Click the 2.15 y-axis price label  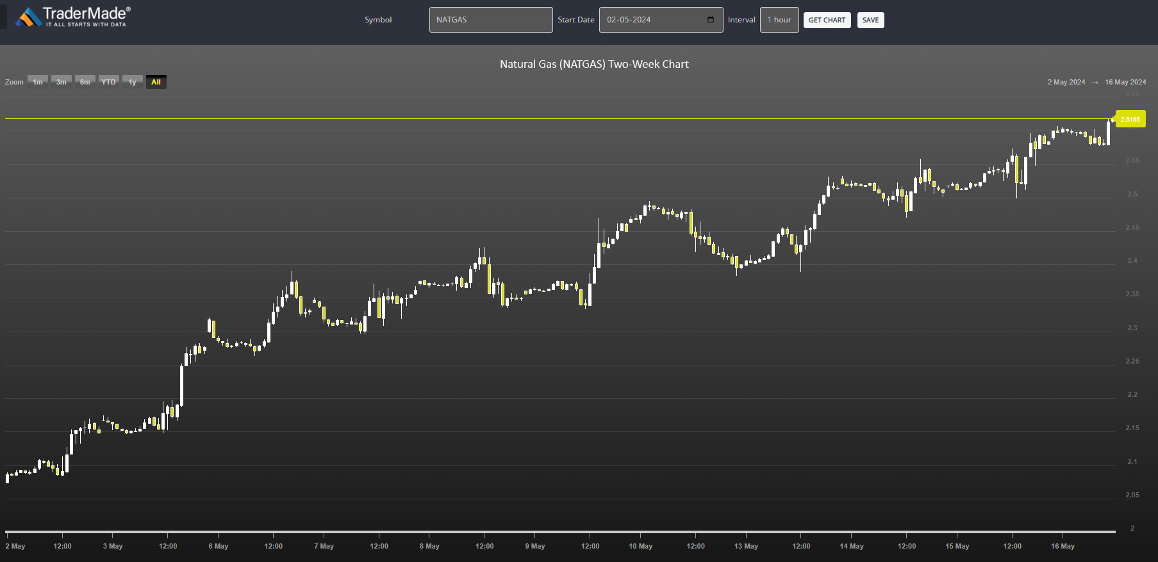pos(1132,428)
